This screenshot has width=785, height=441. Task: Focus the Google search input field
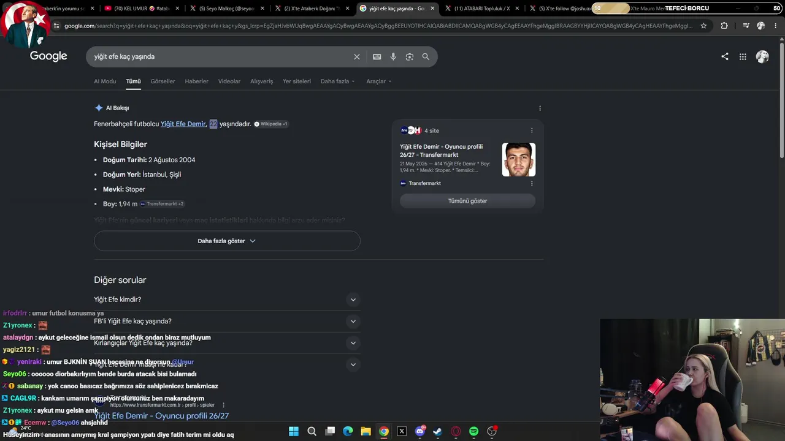click(x=221, y=56)
